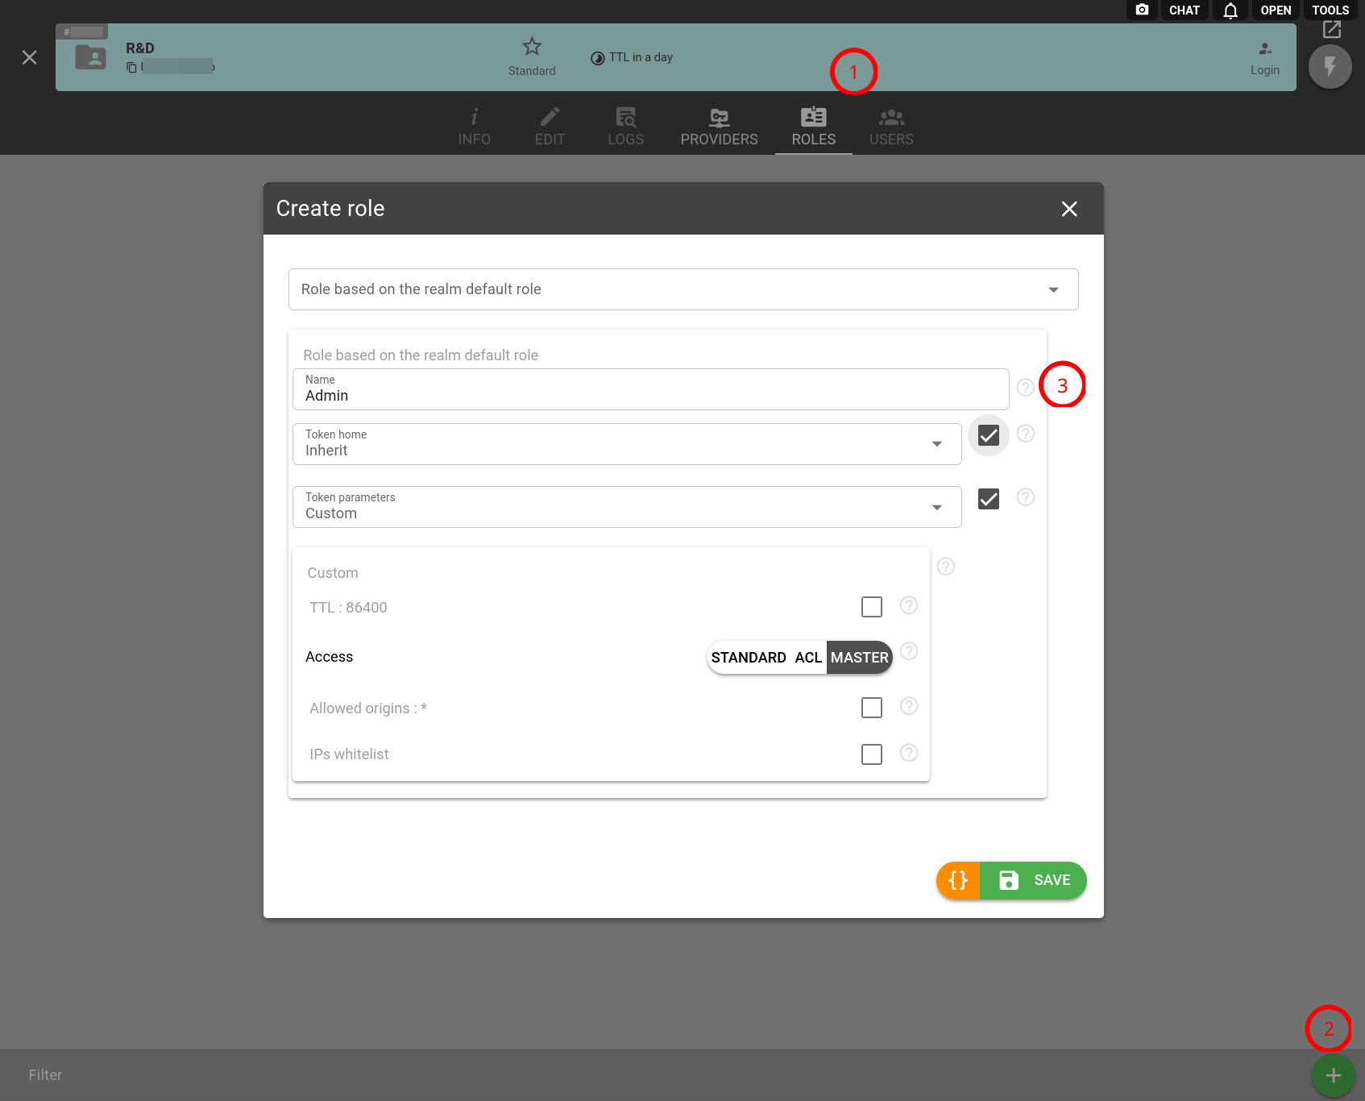Viewport: 1365px width, 1101px height.
Task: Click the lightning bolt round button
Action: click(x=1330, y=67)
